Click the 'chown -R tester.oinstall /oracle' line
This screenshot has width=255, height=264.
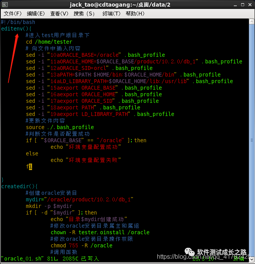pos(100,232)
